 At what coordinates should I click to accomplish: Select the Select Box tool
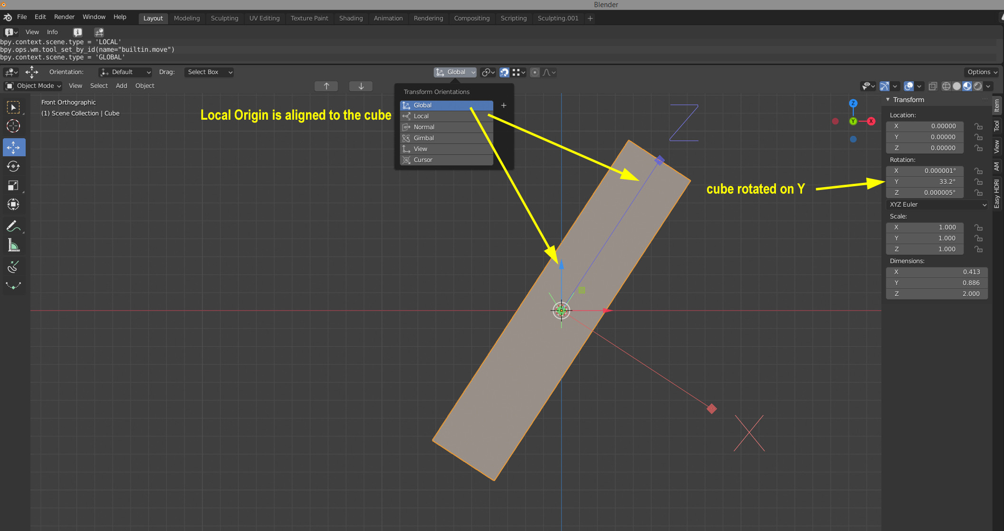pyautogui.click(x=13, y=107)
